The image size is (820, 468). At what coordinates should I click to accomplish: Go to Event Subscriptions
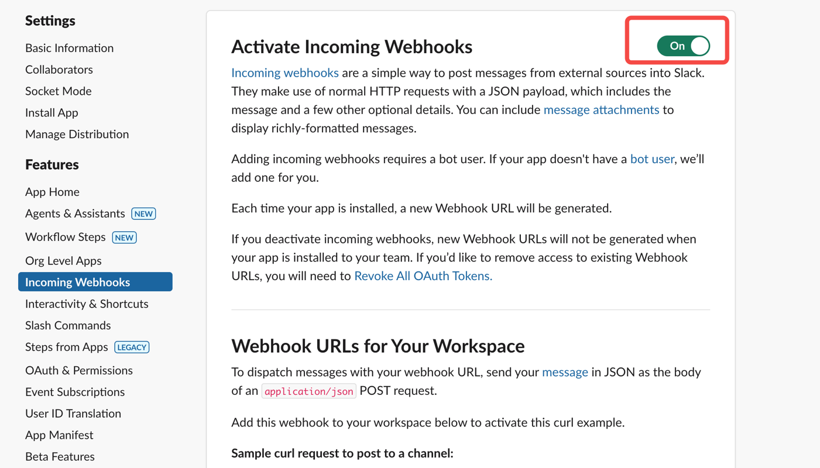(75, 393)
